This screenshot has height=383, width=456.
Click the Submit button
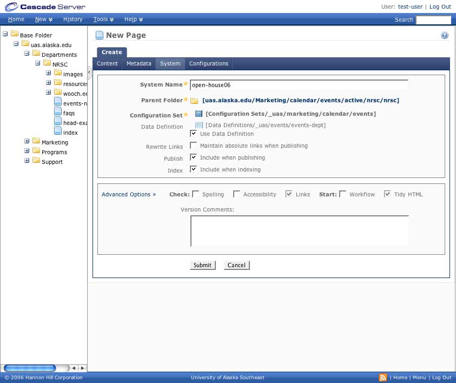[202, 265]
